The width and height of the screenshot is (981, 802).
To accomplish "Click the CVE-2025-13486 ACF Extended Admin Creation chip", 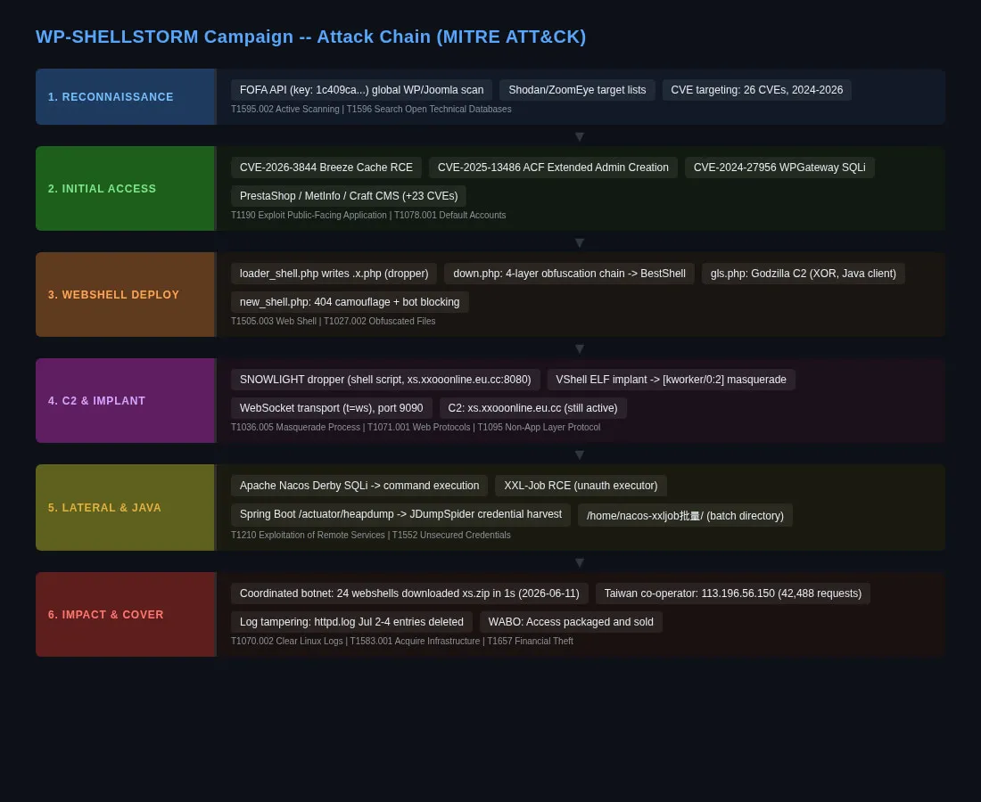I will pyautogui.click(x=553, y=168).
